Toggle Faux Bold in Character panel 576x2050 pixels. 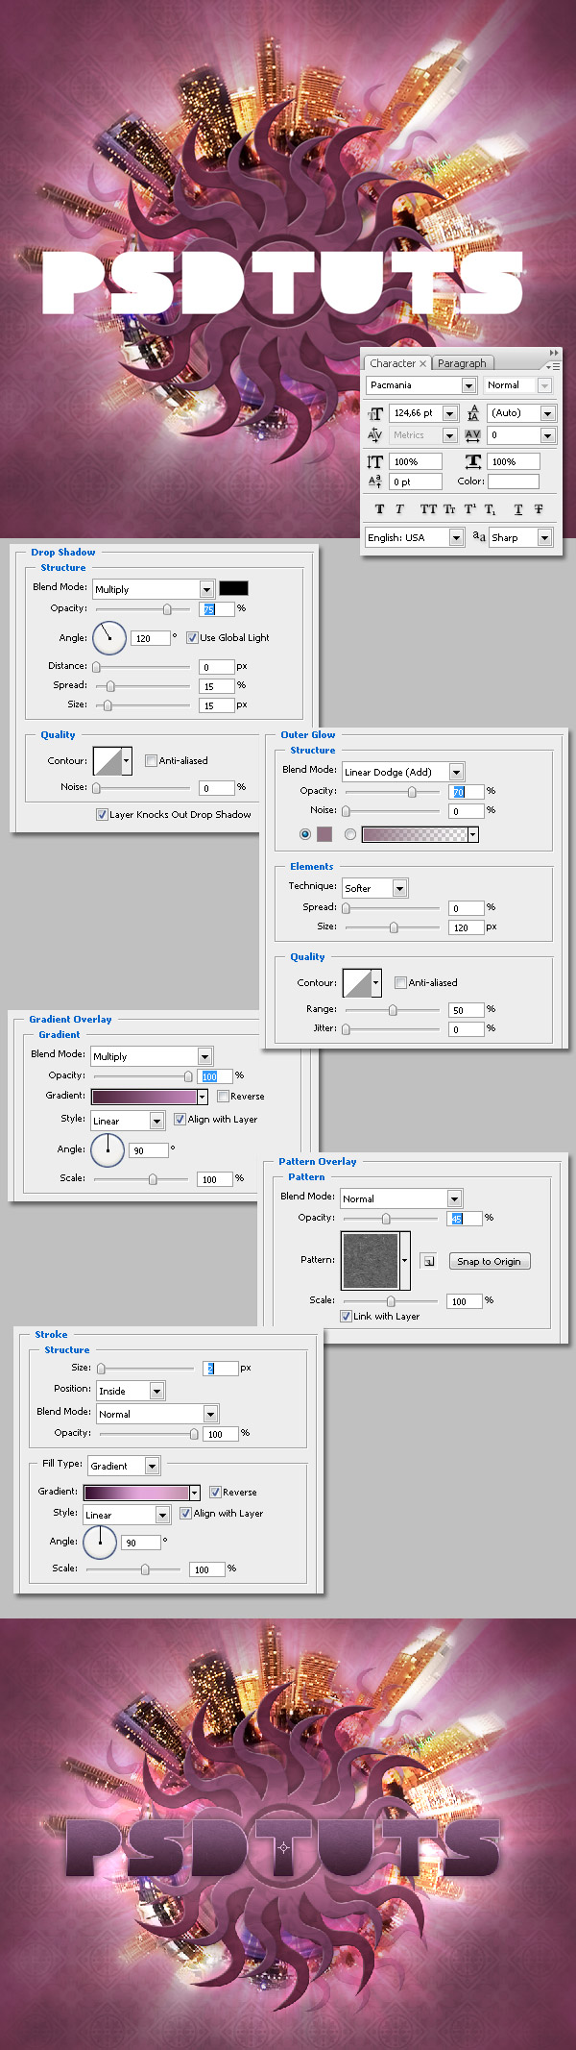[379, 509]
